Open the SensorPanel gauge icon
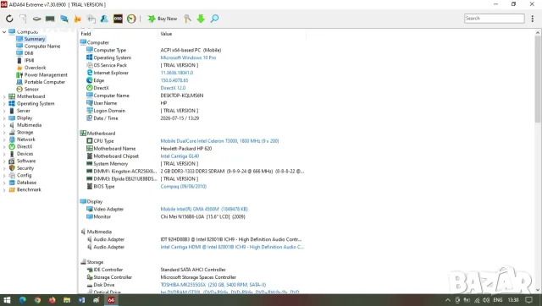Screen dimensions: 542x306 pos(131,19)
